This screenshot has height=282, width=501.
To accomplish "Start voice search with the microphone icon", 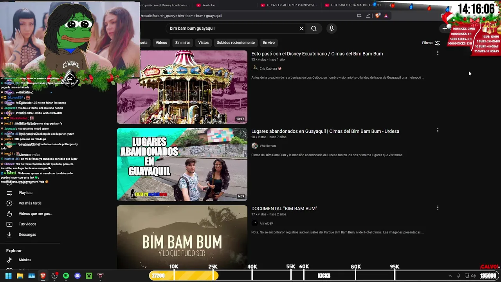I will coord(332,28).
